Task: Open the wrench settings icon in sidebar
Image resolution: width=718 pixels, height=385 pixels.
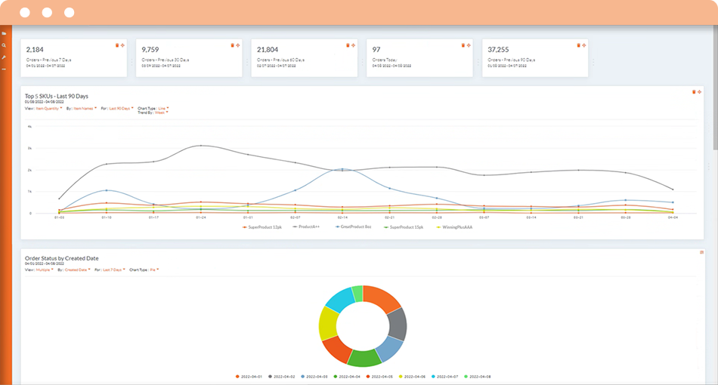Action: pyautogui.click(x=4, y=57)
